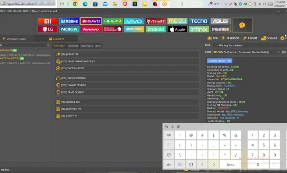This screenshot has width=287, height=173.
Task: Open the settings gear icon
Action: click(x=282, y=38)
